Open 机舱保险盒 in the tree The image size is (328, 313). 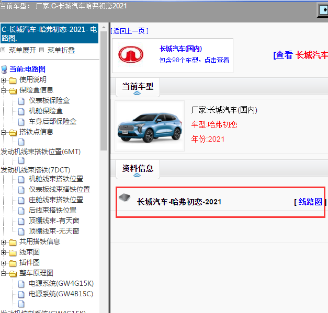(46, 111)
